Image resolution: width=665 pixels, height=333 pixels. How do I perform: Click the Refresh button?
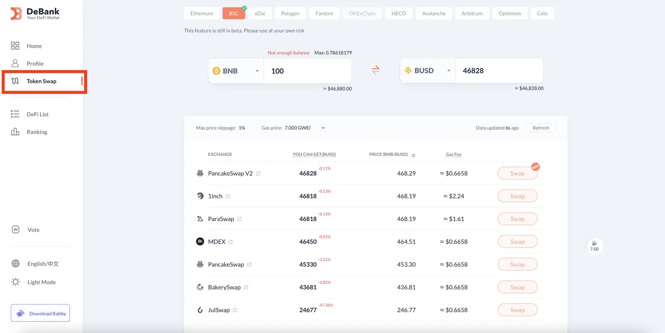click(x=541, y=128)
